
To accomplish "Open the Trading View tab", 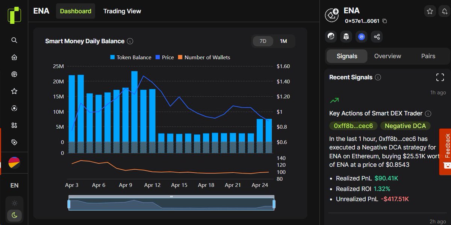I will 122,11.
